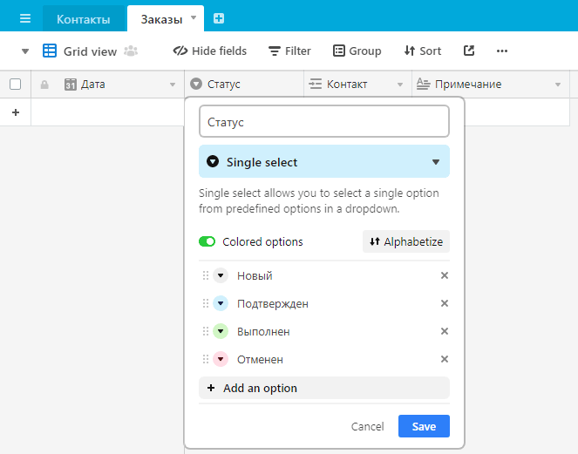
Task: Open color picker for Выполнен option
Action: (221, 331)
